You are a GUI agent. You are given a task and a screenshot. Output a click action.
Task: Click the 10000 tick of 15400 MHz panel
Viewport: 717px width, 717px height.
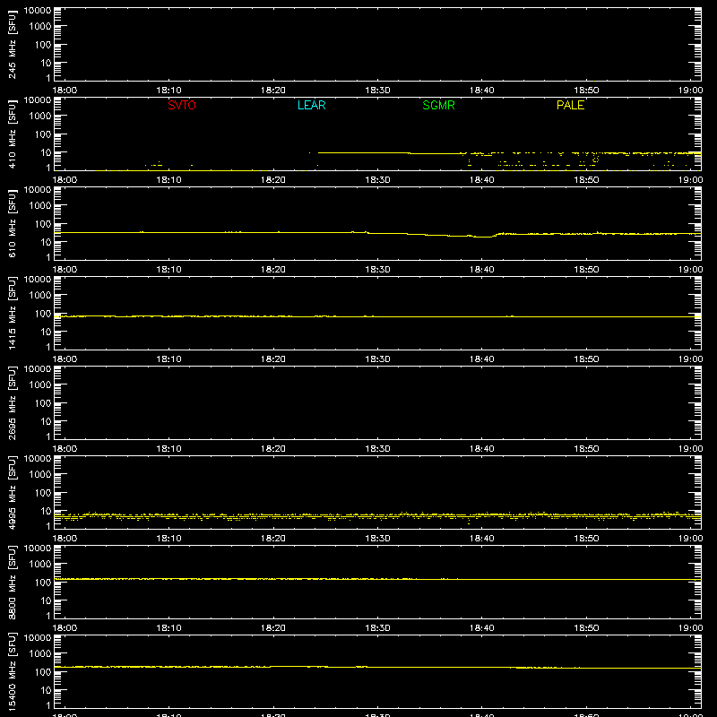(38, 638)
